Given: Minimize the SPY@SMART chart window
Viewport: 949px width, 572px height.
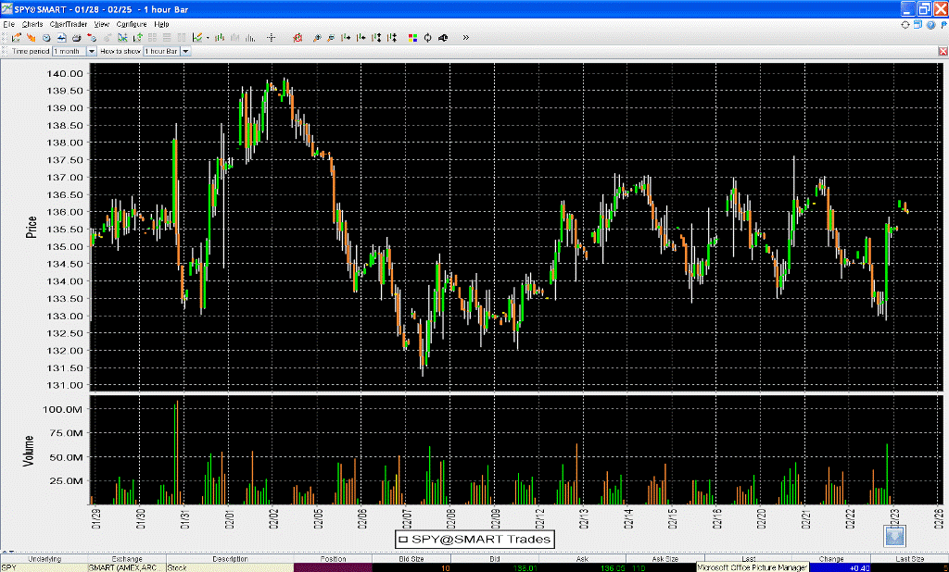Looking at the screenshot, I should pyautogui.click(x=908, y=8).
